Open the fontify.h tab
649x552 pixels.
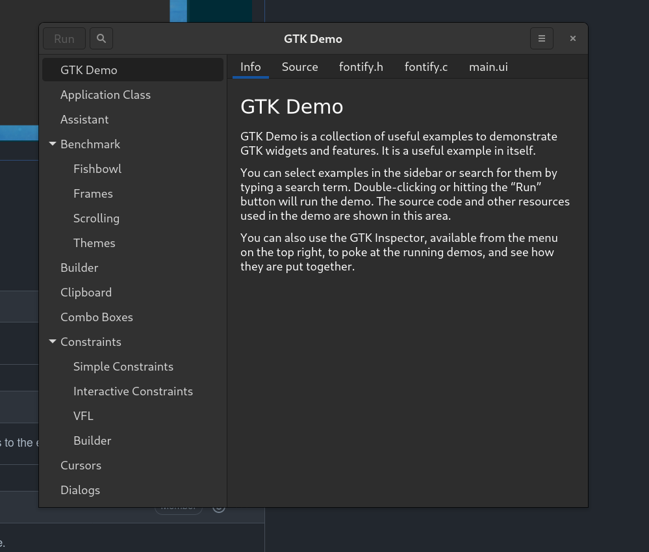click(361, 66)
